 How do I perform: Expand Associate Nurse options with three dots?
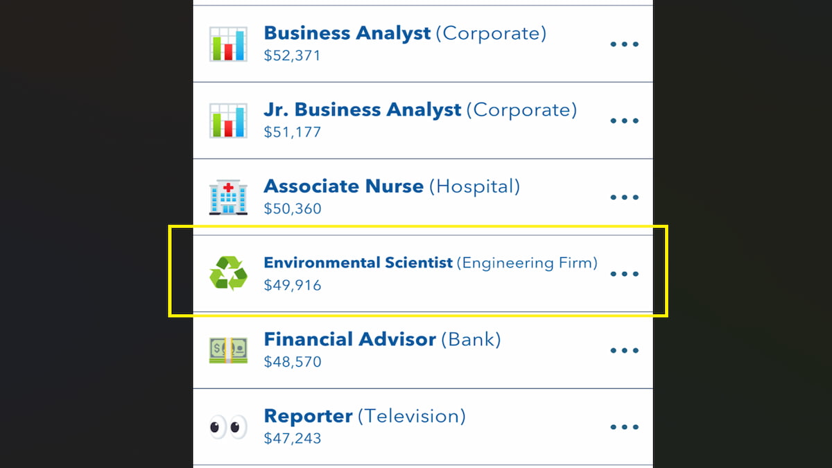click(624, 197)
